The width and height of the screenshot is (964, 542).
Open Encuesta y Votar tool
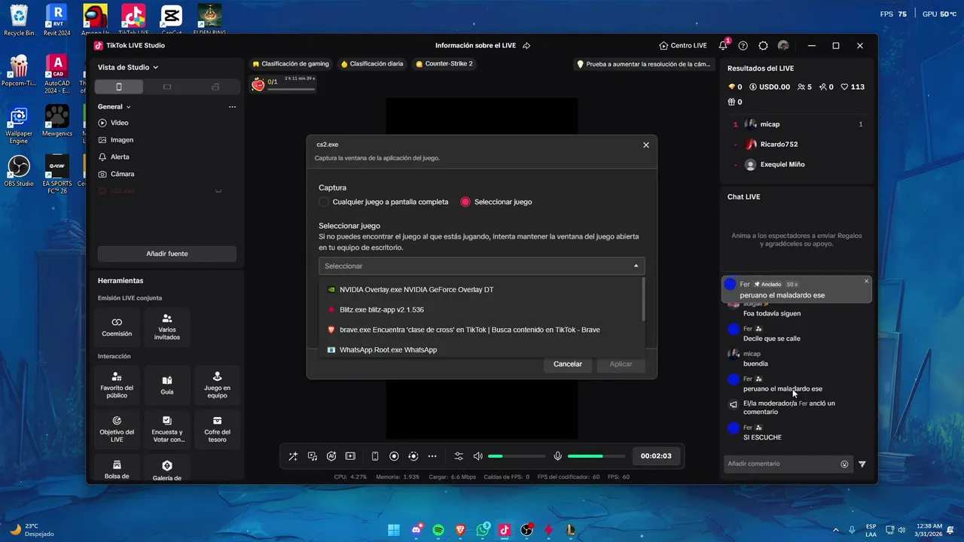pyautogui.click(x=167, y=429)
